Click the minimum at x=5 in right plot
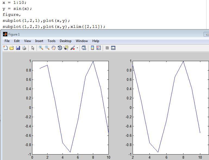This screenshot has height=160, width=209. click(158, 152)
